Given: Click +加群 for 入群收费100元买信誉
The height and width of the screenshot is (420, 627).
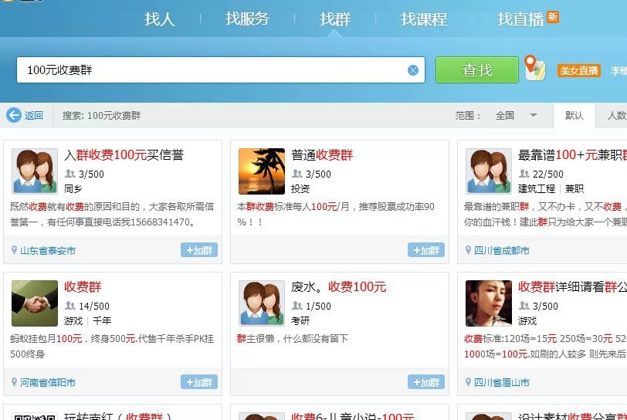Looking at the screenshot, I should [199, 250].
